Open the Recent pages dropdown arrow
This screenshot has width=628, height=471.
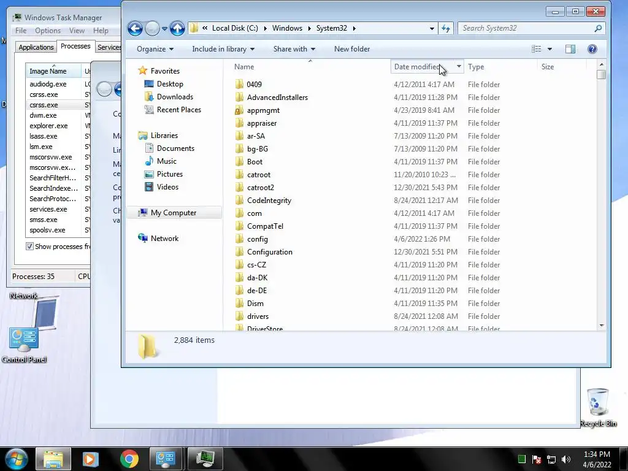point(164,28)
